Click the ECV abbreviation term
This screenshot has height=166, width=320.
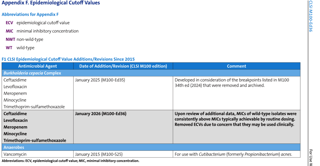click(9, 23)
